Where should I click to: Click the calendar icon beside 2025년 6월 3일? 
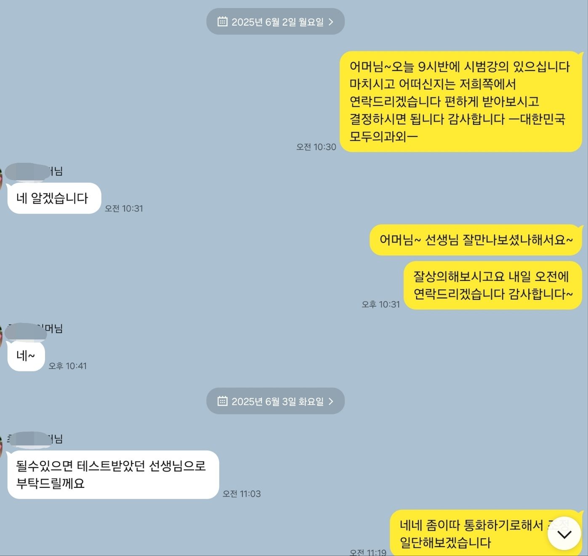[x=222, y=401]
